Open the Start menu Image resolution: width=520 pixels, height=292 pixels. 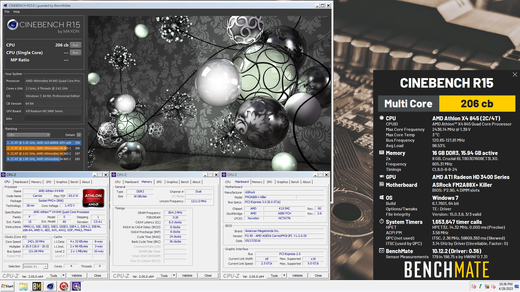point(7,286)
